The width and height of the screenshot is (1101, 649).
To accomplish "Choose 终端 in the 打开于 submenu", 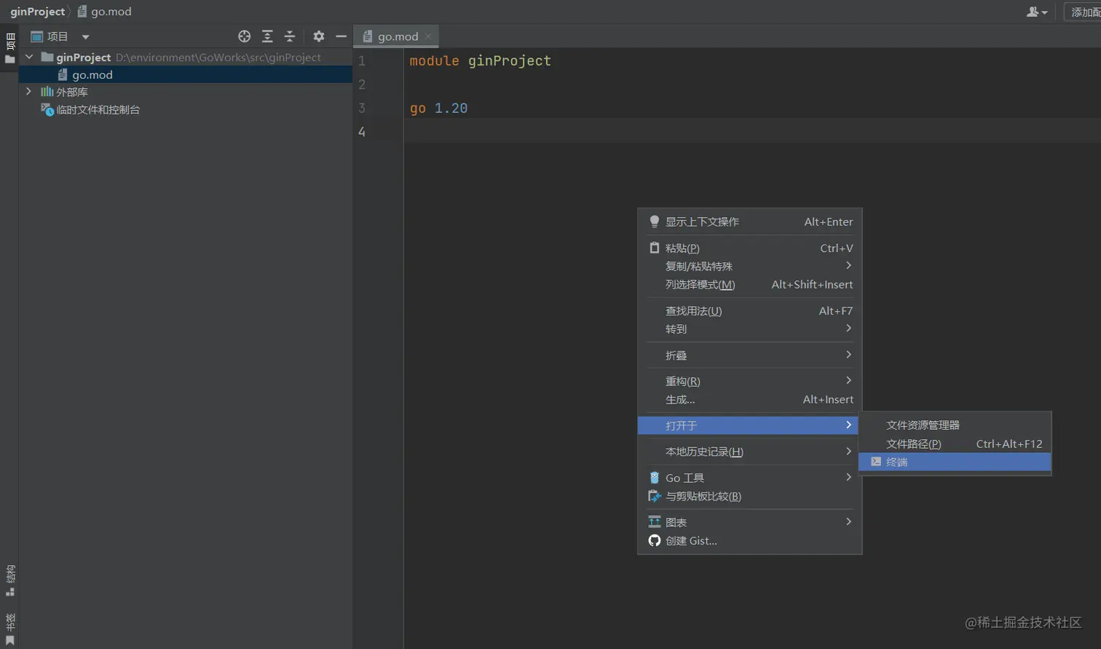I will [x=955, y=462].
